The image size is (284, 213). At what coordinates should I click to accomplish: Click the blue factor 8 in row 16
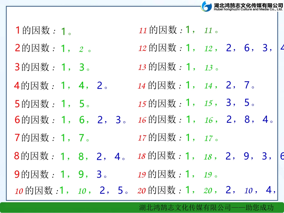coord(247,119)
